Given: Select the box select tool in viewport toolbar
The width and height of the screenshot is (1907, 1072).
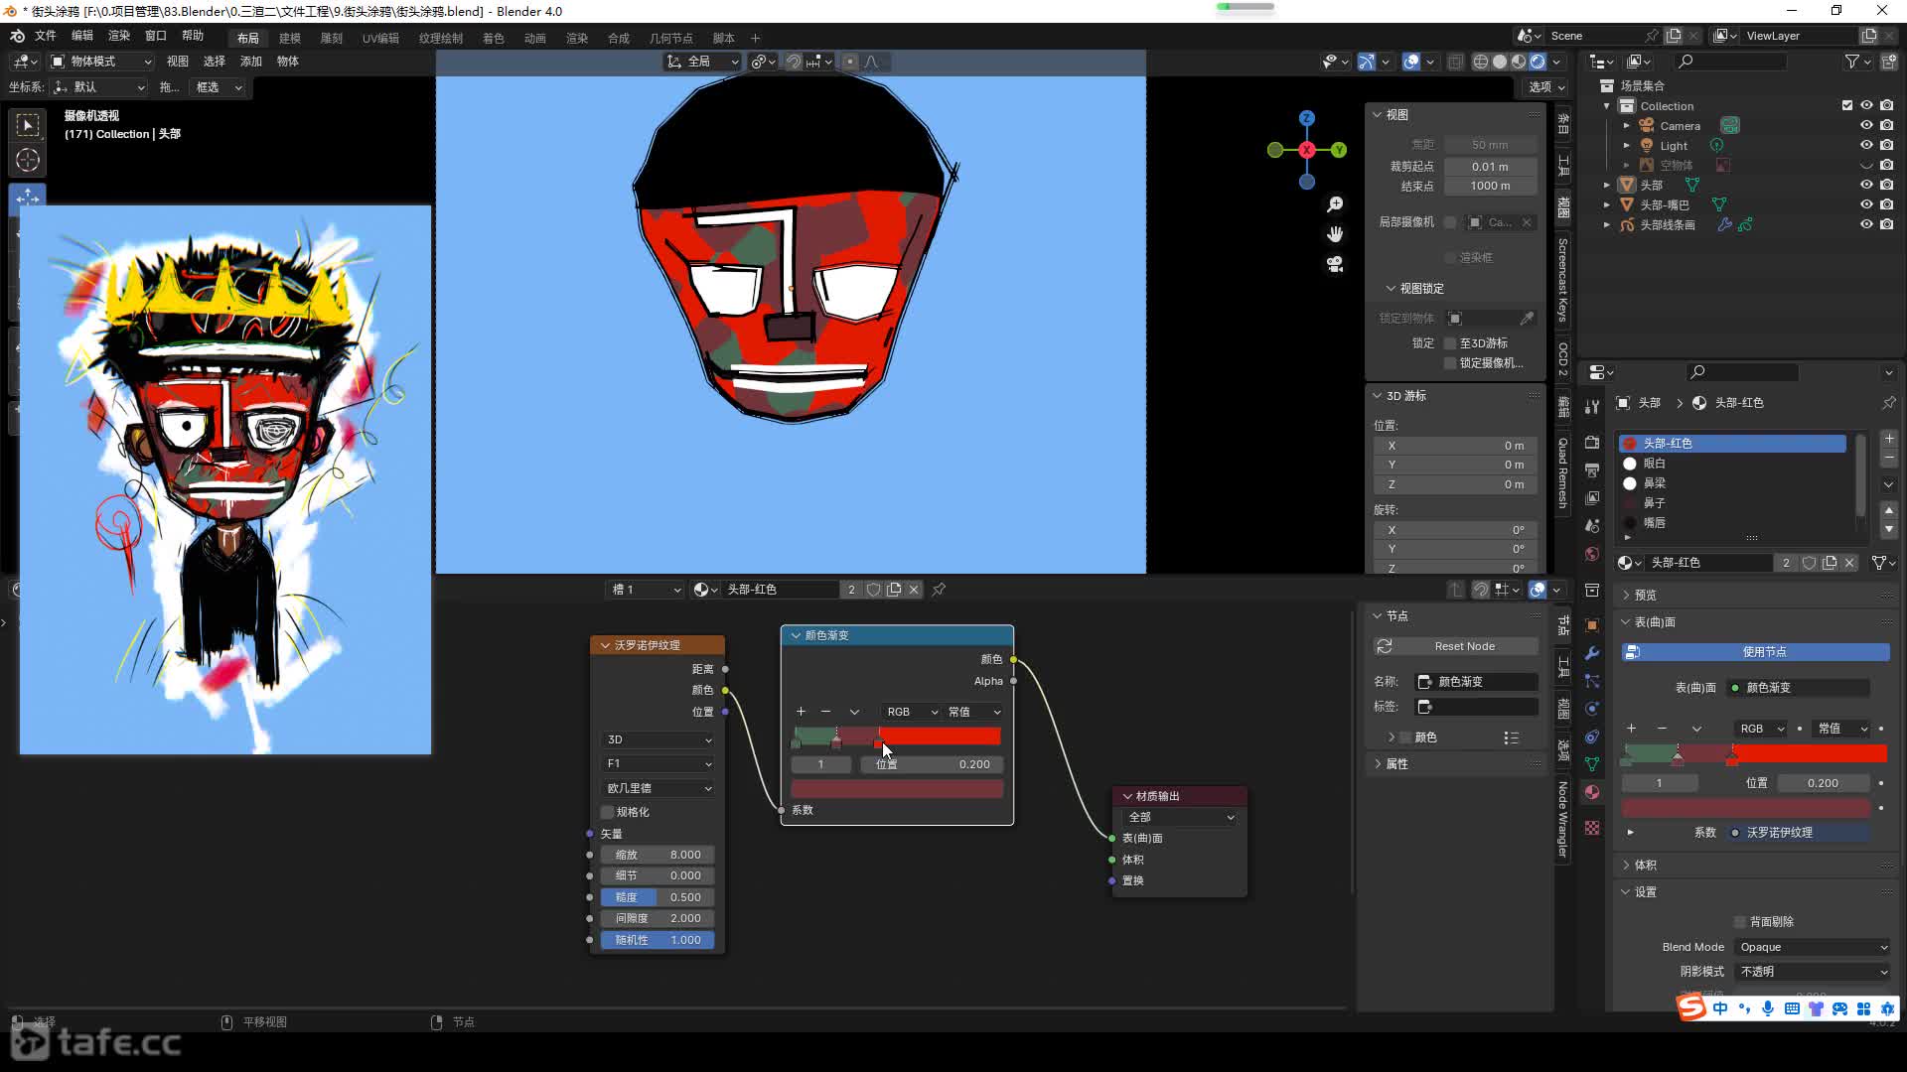Looking at the screenshot, I should click(x=28, y=125).
